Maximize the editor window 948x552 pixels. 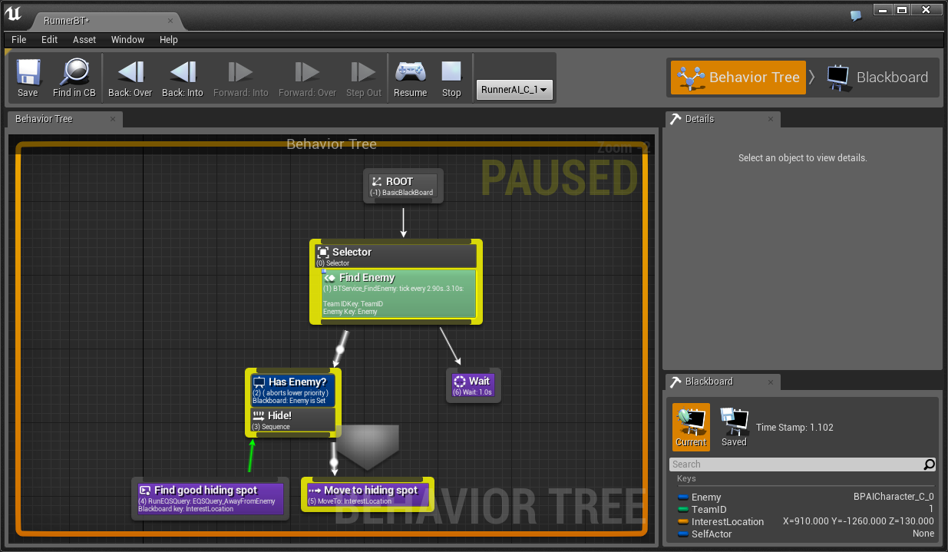pyautogui.click(x=901, y=10)
